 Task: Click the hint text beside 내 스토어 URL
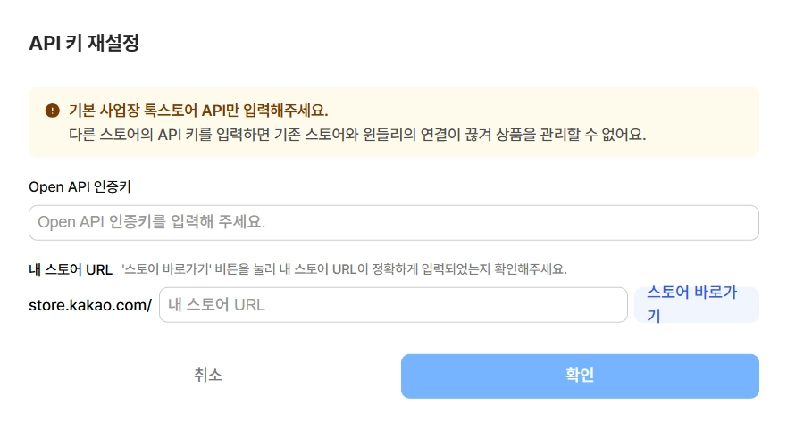click(x=344, y=268)
